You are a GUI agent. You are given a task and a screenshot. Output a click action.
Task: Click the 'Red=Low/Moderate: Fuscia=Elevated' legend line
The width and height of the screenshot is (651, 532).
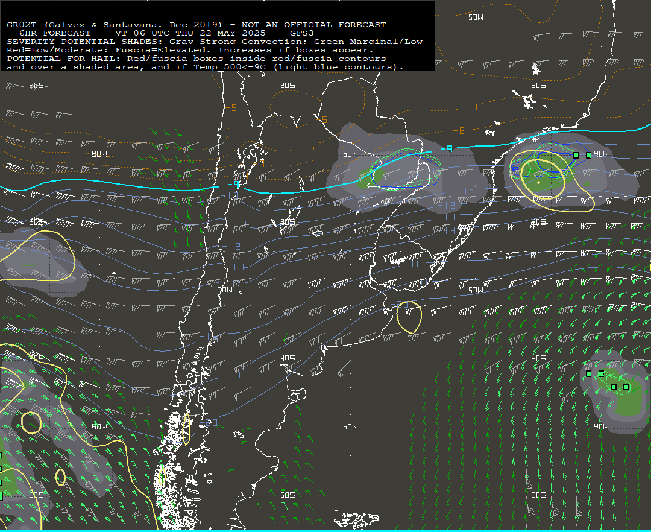(x=190, y=50)
